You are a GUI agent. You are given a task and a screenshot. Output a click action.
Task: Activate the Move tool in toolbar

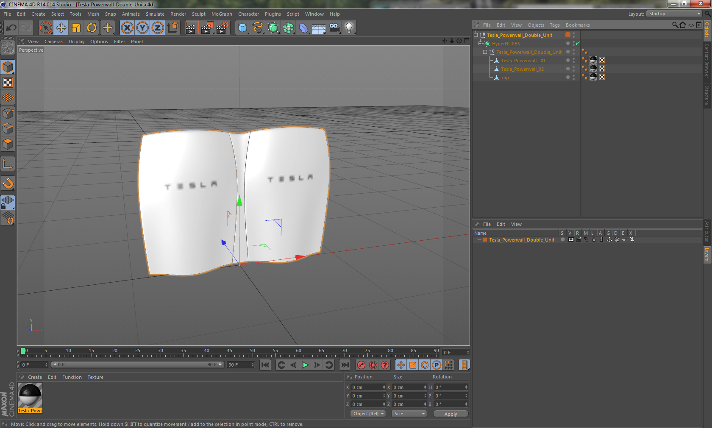pos(61,28)
